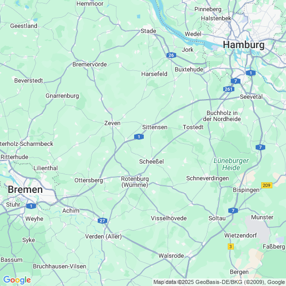Click the Bremervörde town label
Viewport: 286px width, 286px height.
click(90, 64)
